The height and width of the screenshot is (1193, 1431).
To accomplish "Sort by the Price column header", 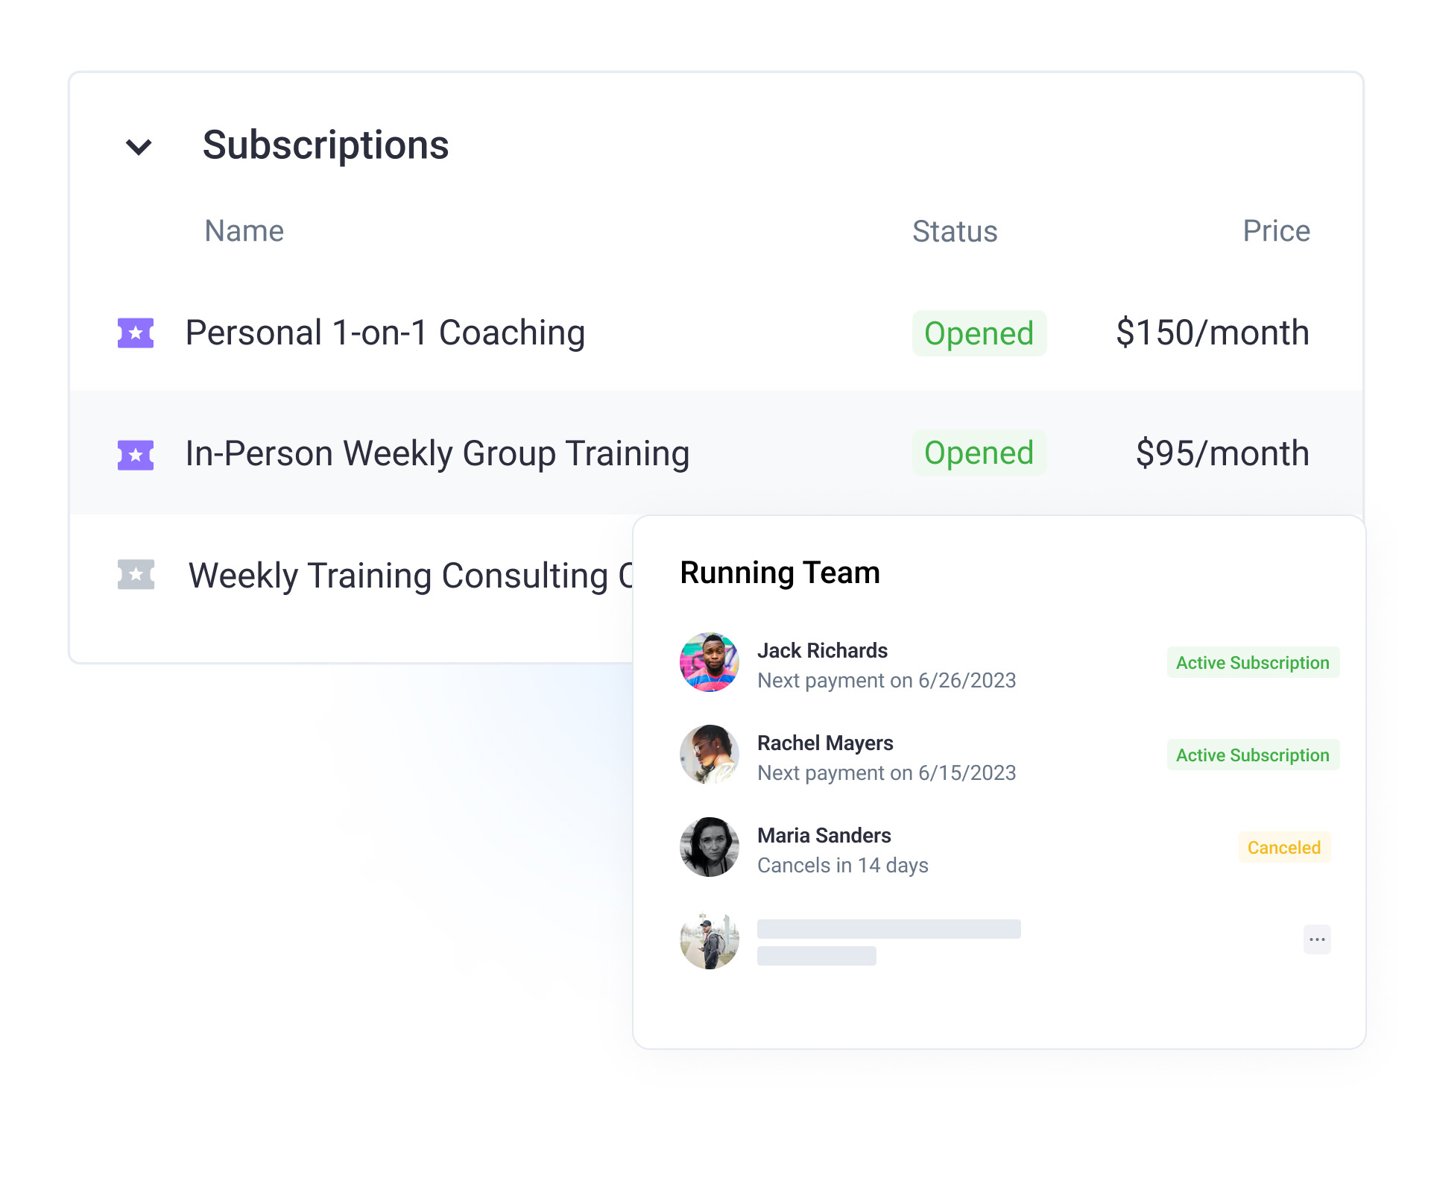I will point(1276,231).
